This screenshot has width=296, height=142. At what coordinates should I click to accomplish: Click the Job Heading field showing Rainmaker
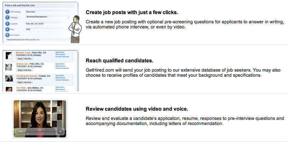click(x=47, y=12)
